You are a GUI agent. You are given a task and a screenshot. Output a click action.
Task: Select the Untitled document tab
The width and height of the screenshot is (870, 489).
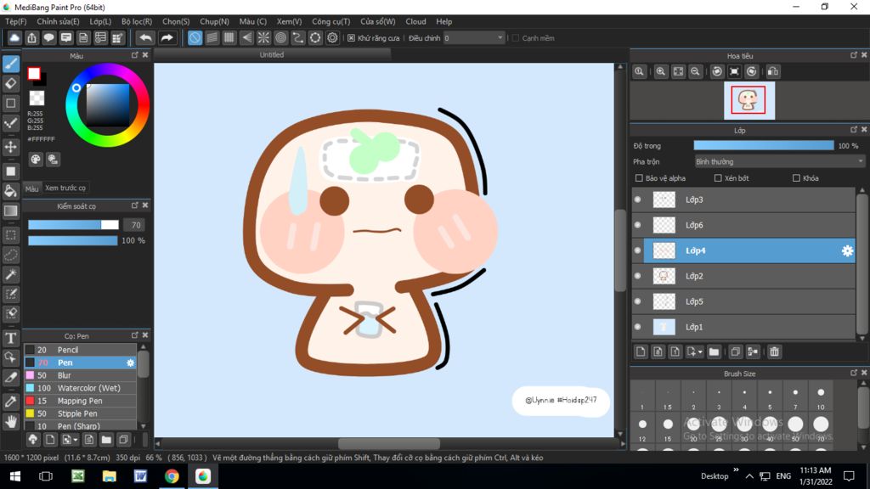pos(272,55)
